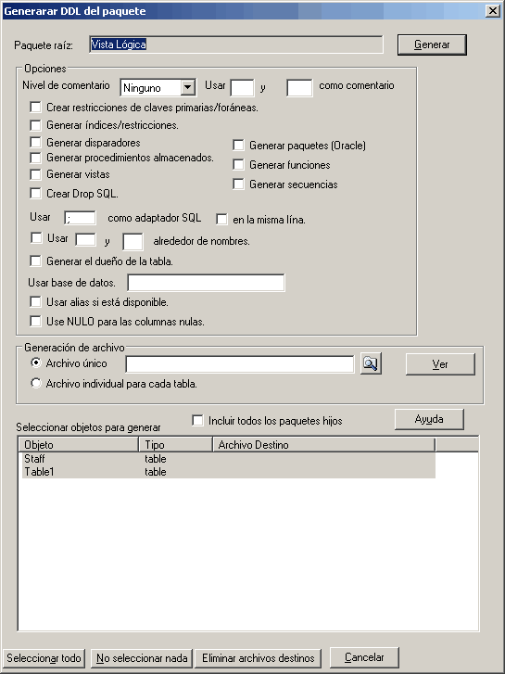This screenshot has height=674, width=505.
Task: Open help with the Ayuda button
Action: tap(429, 419)
